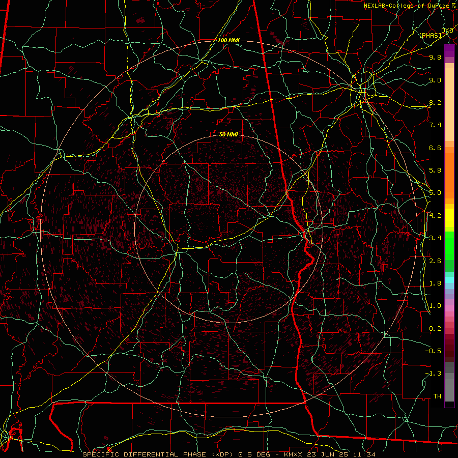458x458 pixels.
Task: Click the dark purple top color bar segment
Action: coord(449,51)
